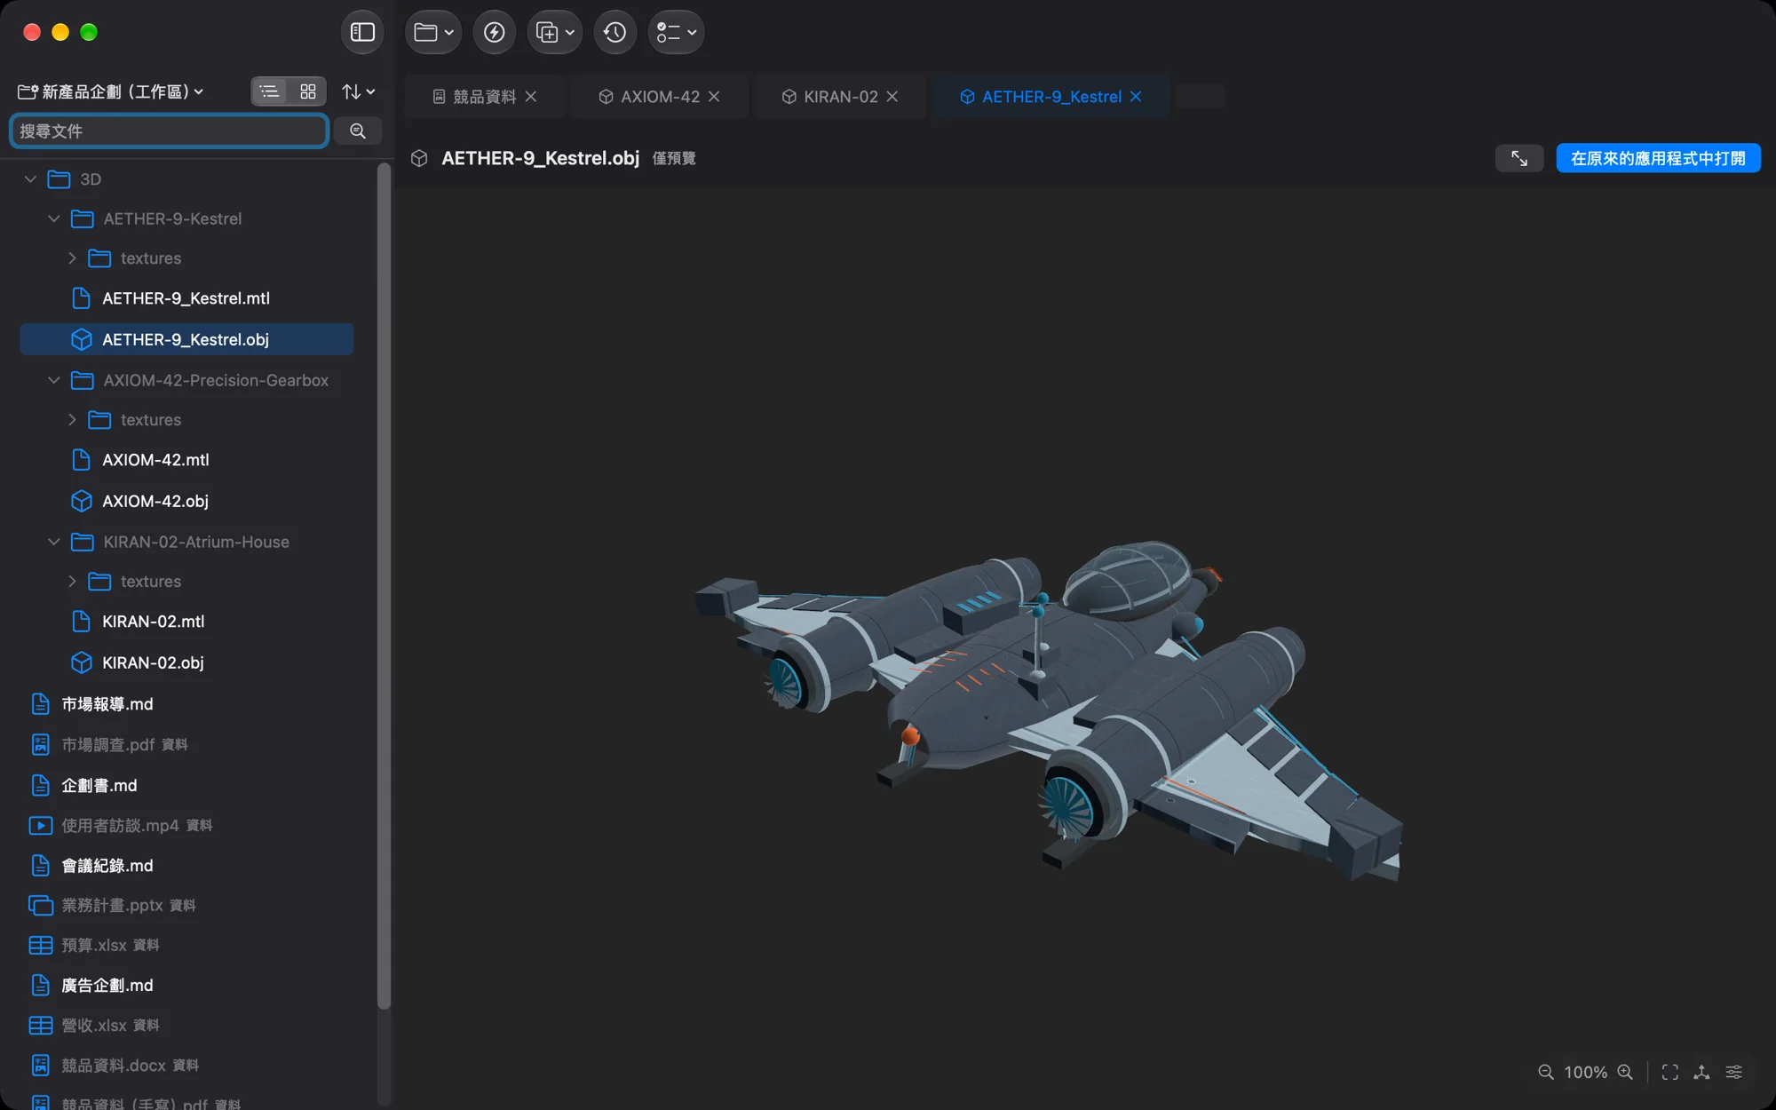Screen dimensions: 1776x1110
Task: Switch to grid view mode
Action: 308,91
